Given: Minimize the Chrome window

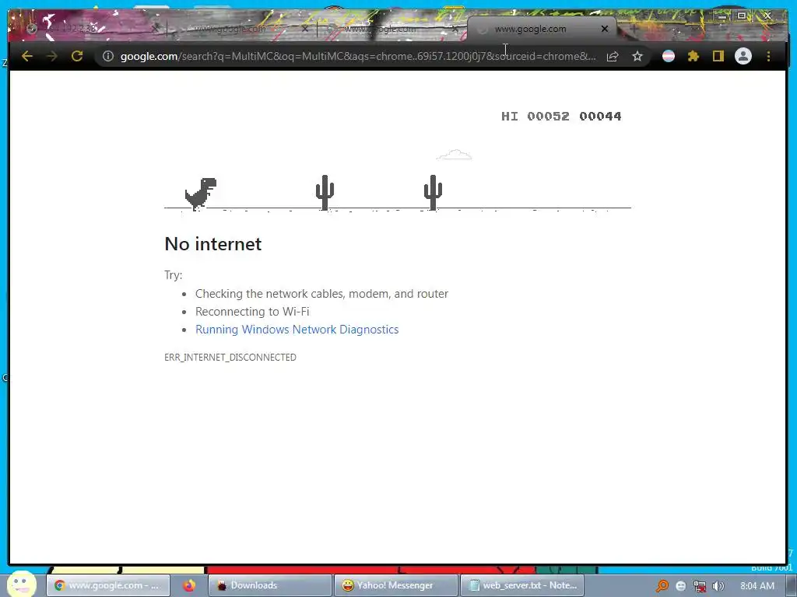Looking at the screenshot, I should click(722, 17).
